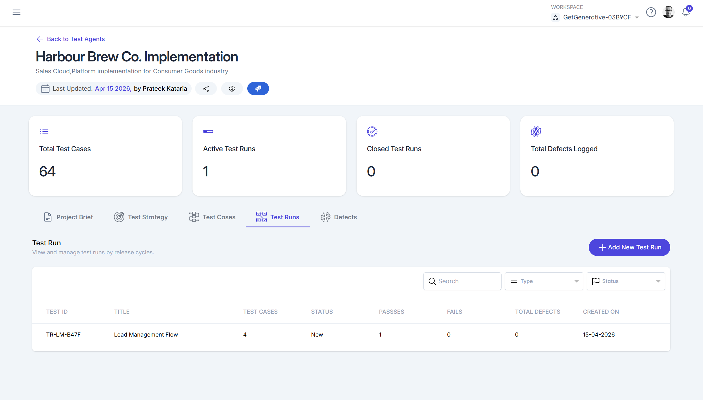Viewport: 703px width, 400px height.
Task: Click the FAILS column header
Action: click(x=454, y=312)
